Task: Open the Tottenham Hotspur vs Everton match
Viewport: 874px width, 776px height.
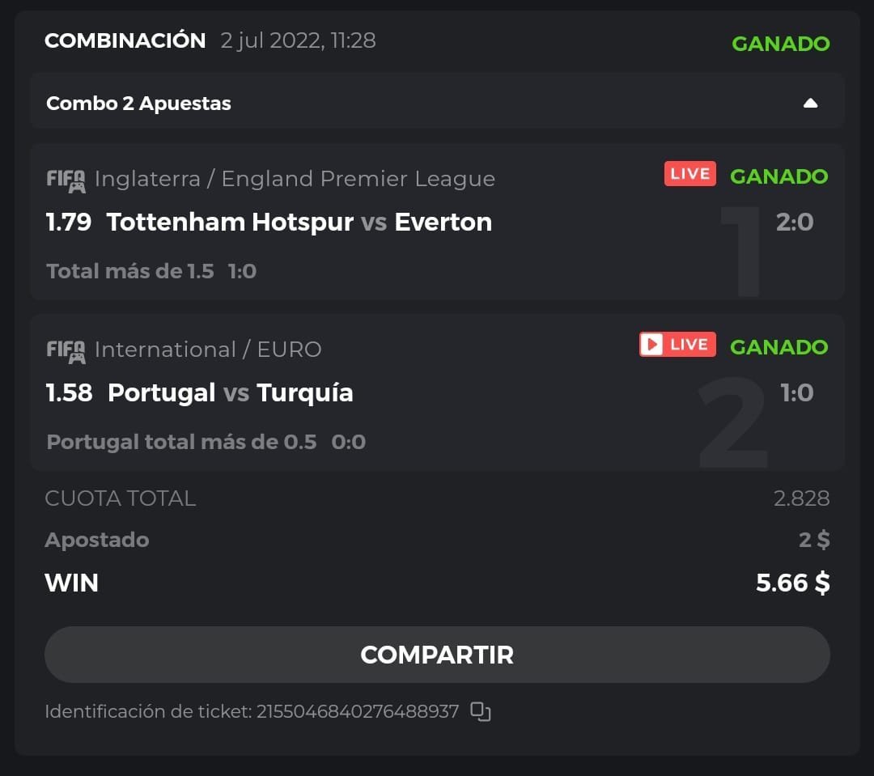Action: [x=299, y=223]
